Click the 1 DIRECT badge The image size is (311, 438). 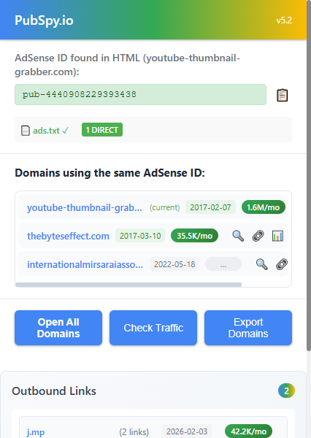point(102,130)
